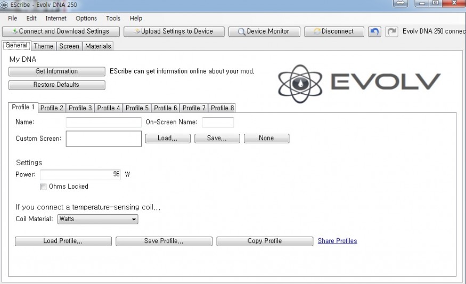Click the Load Profile... button
Viewport: 466px width, 284px height.
click(x=63, y=241)
